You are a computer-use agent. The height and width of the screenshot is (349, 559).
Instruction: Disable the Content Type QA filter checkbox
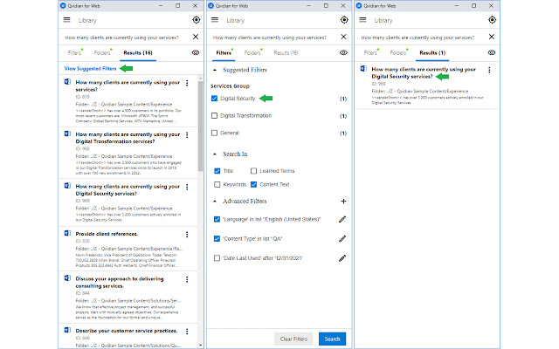pyautogui.click(x=217, y=238)
